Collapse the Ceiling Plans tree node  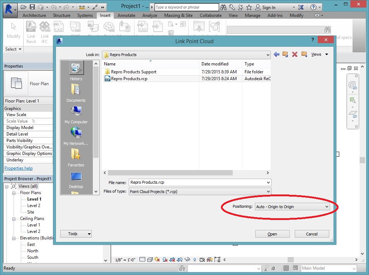click(14, 219)
